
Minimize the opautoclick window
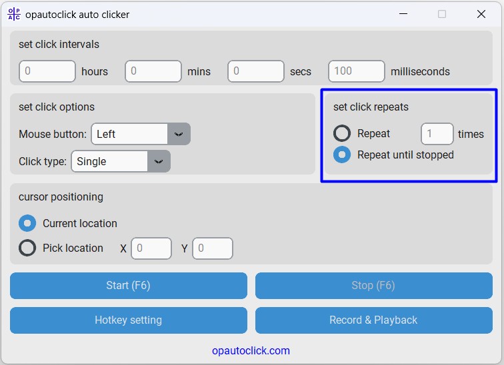pos(403,14)
